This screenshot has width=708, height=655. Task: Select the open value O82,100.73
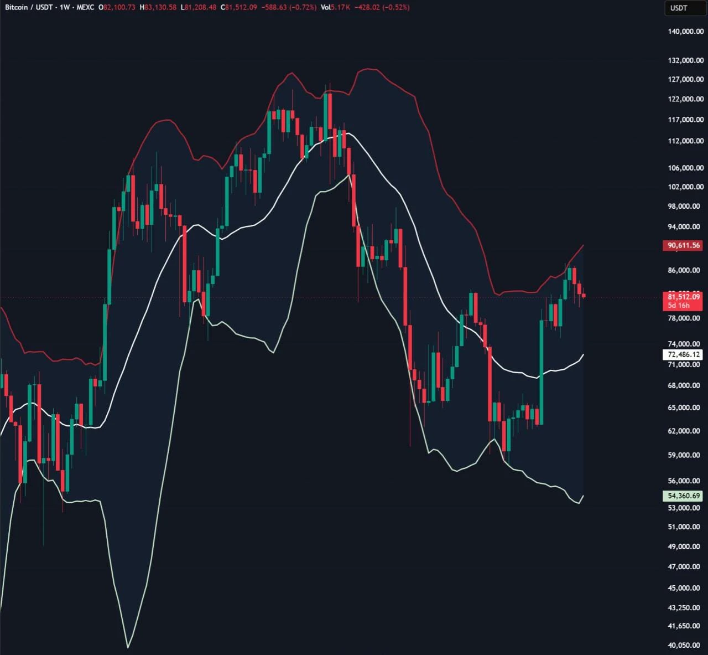(116, 8)
